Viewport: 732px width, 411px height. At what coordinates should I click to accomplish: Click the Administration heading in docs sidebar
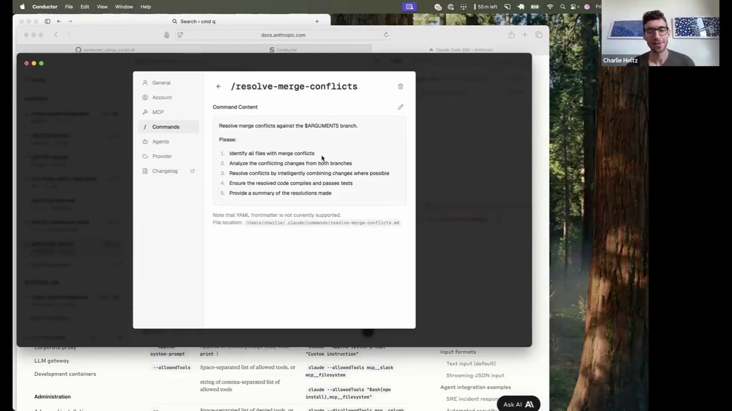[x=53, y=397]
